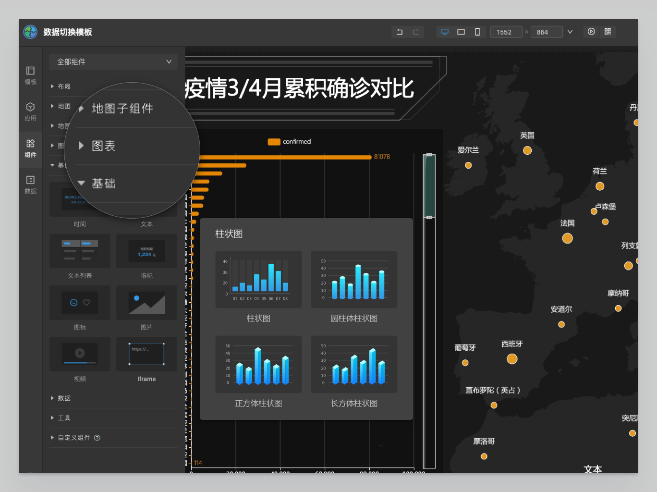Edit the canvas height field 864

pos(547,32)
